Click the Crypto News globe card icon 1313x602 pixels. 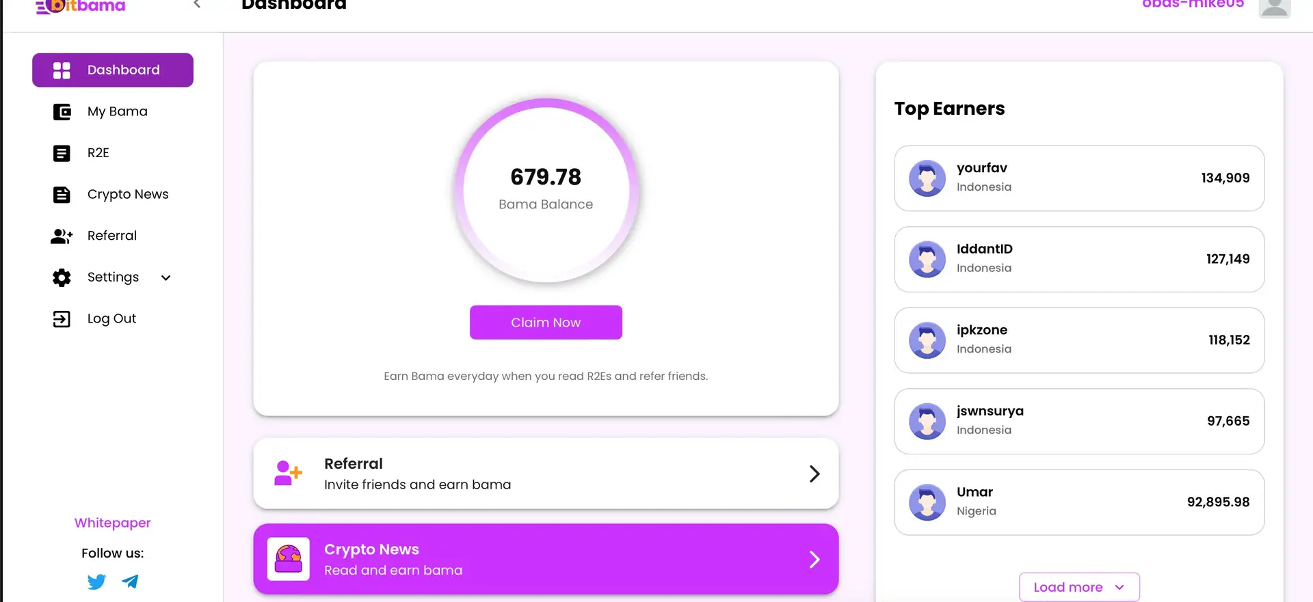point(288,559)
